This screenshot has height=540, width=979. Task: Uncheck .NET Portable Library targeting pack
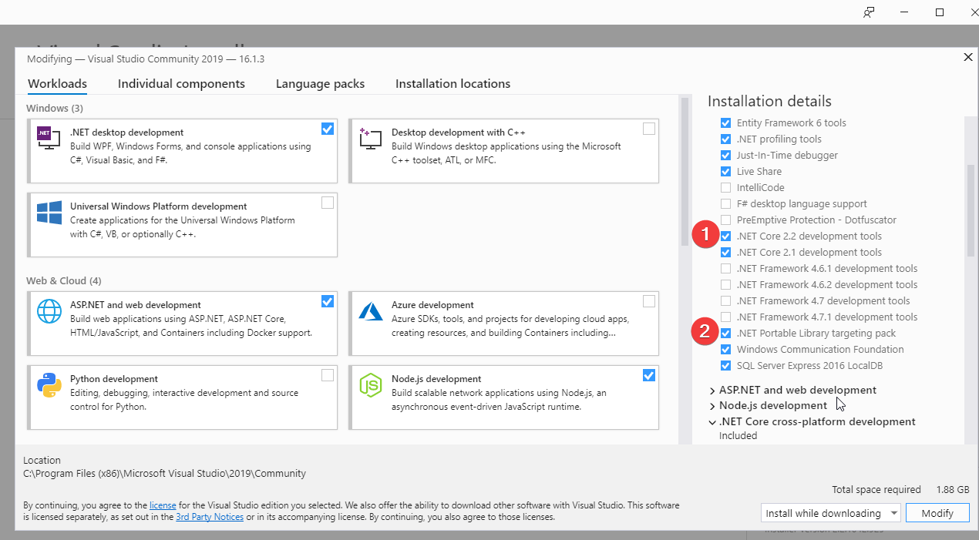coord(725,333)
